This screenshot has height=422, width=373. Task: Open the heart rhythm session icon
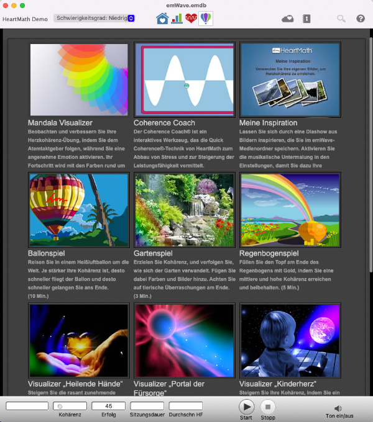click(191, 19)
